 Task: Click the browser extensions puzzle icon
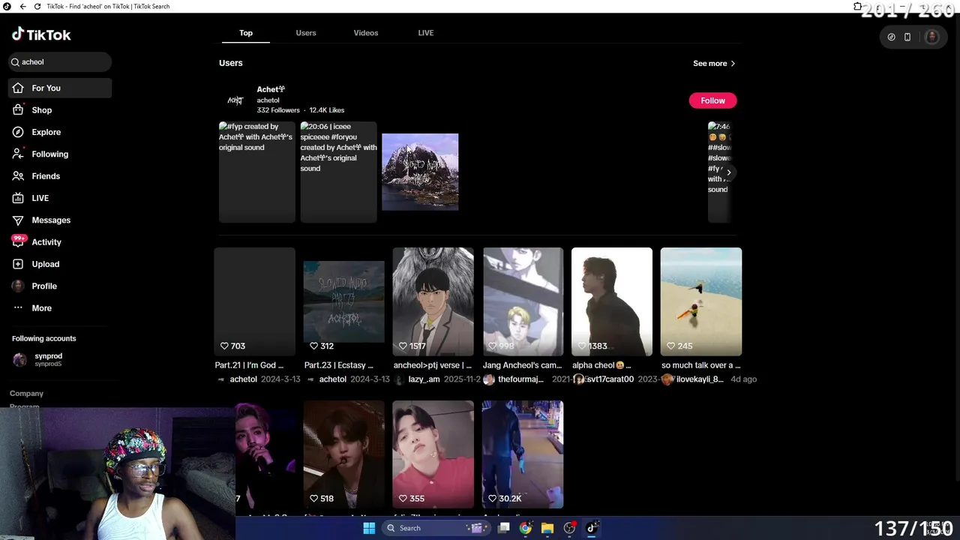point(858,6)
